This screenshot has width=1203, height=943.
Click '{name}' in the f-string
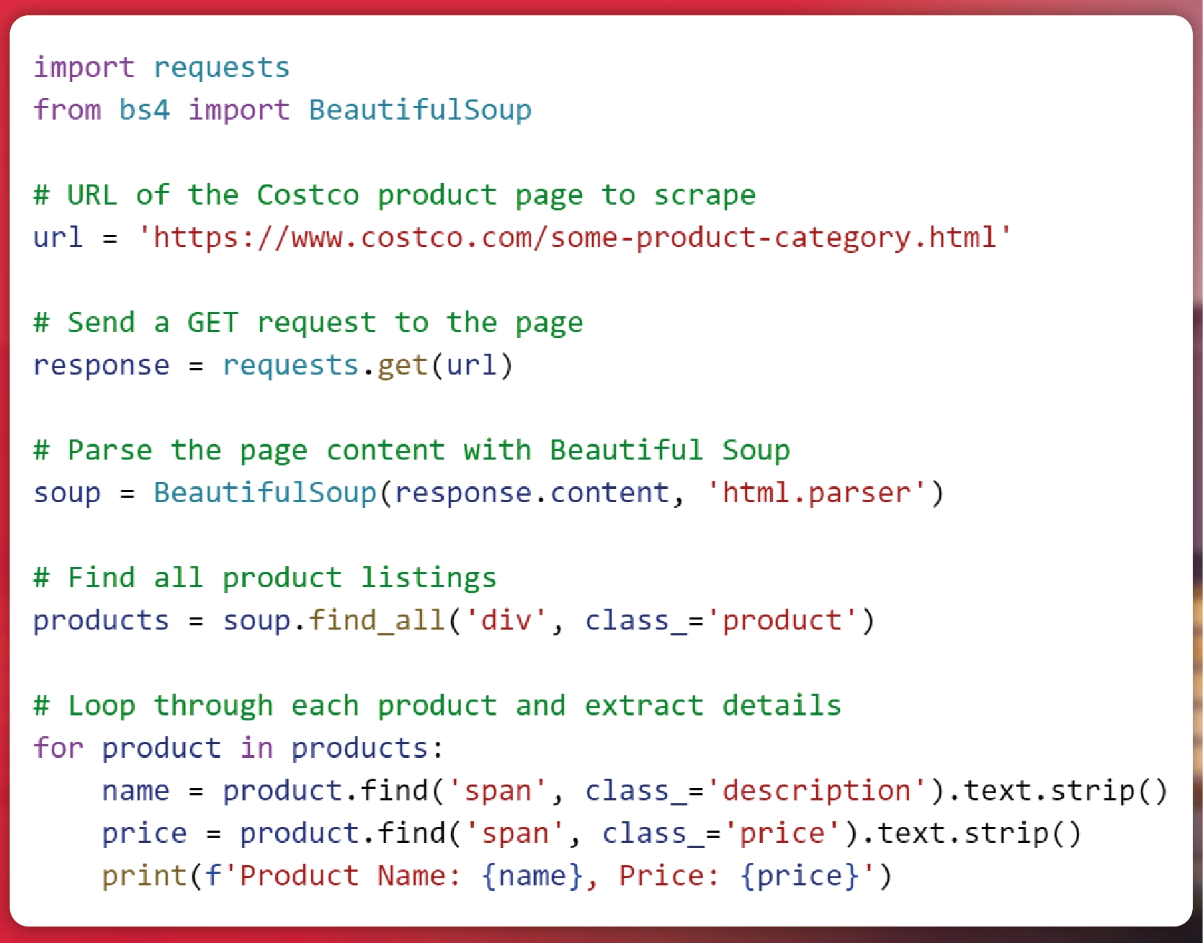tap(532, 876)
